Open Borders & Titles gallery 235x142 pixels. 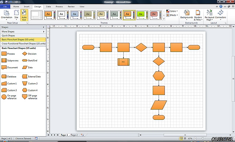tap(198, 15)
